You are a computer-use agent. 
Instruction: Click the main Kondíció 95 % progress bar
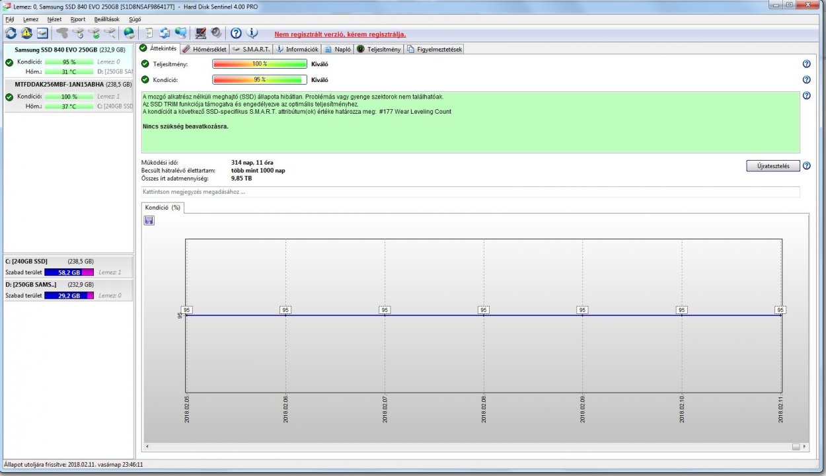pyautogui.click(x=260, y=79)
